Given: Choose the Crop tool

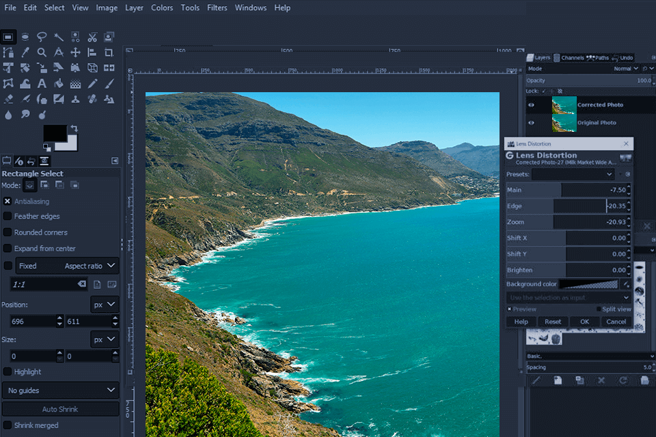Looking at the screenshot, I should click(x=107, y=52).
